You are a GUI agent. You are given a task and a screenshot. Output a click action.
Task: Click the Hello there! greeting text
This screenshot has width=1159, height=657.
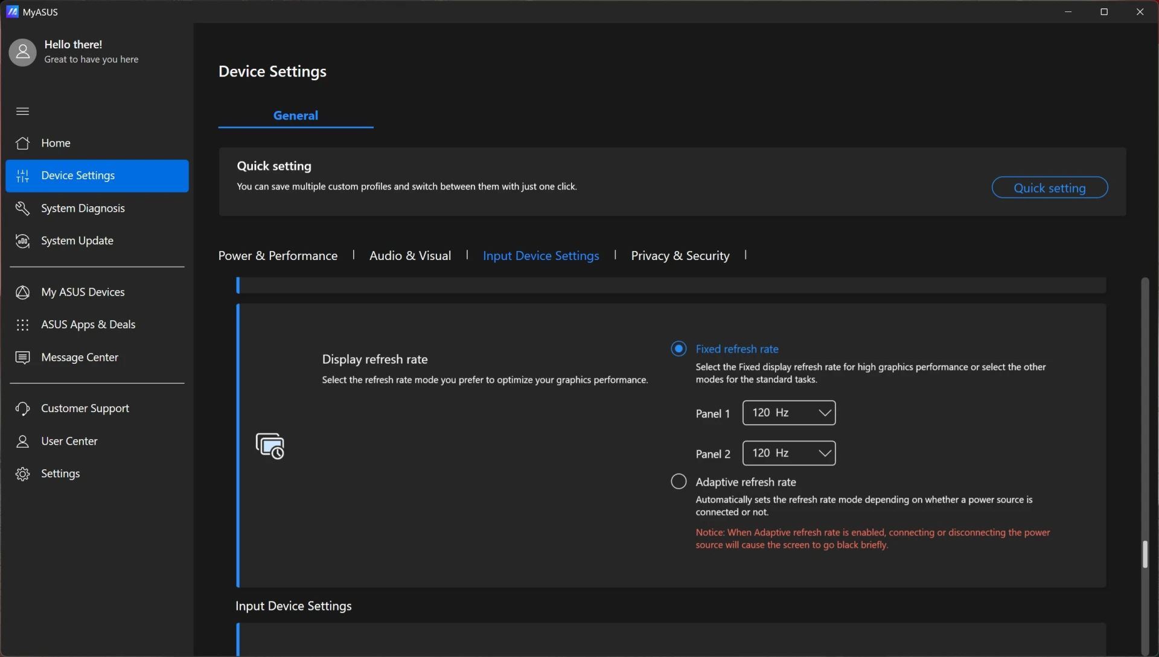[73, 45]
